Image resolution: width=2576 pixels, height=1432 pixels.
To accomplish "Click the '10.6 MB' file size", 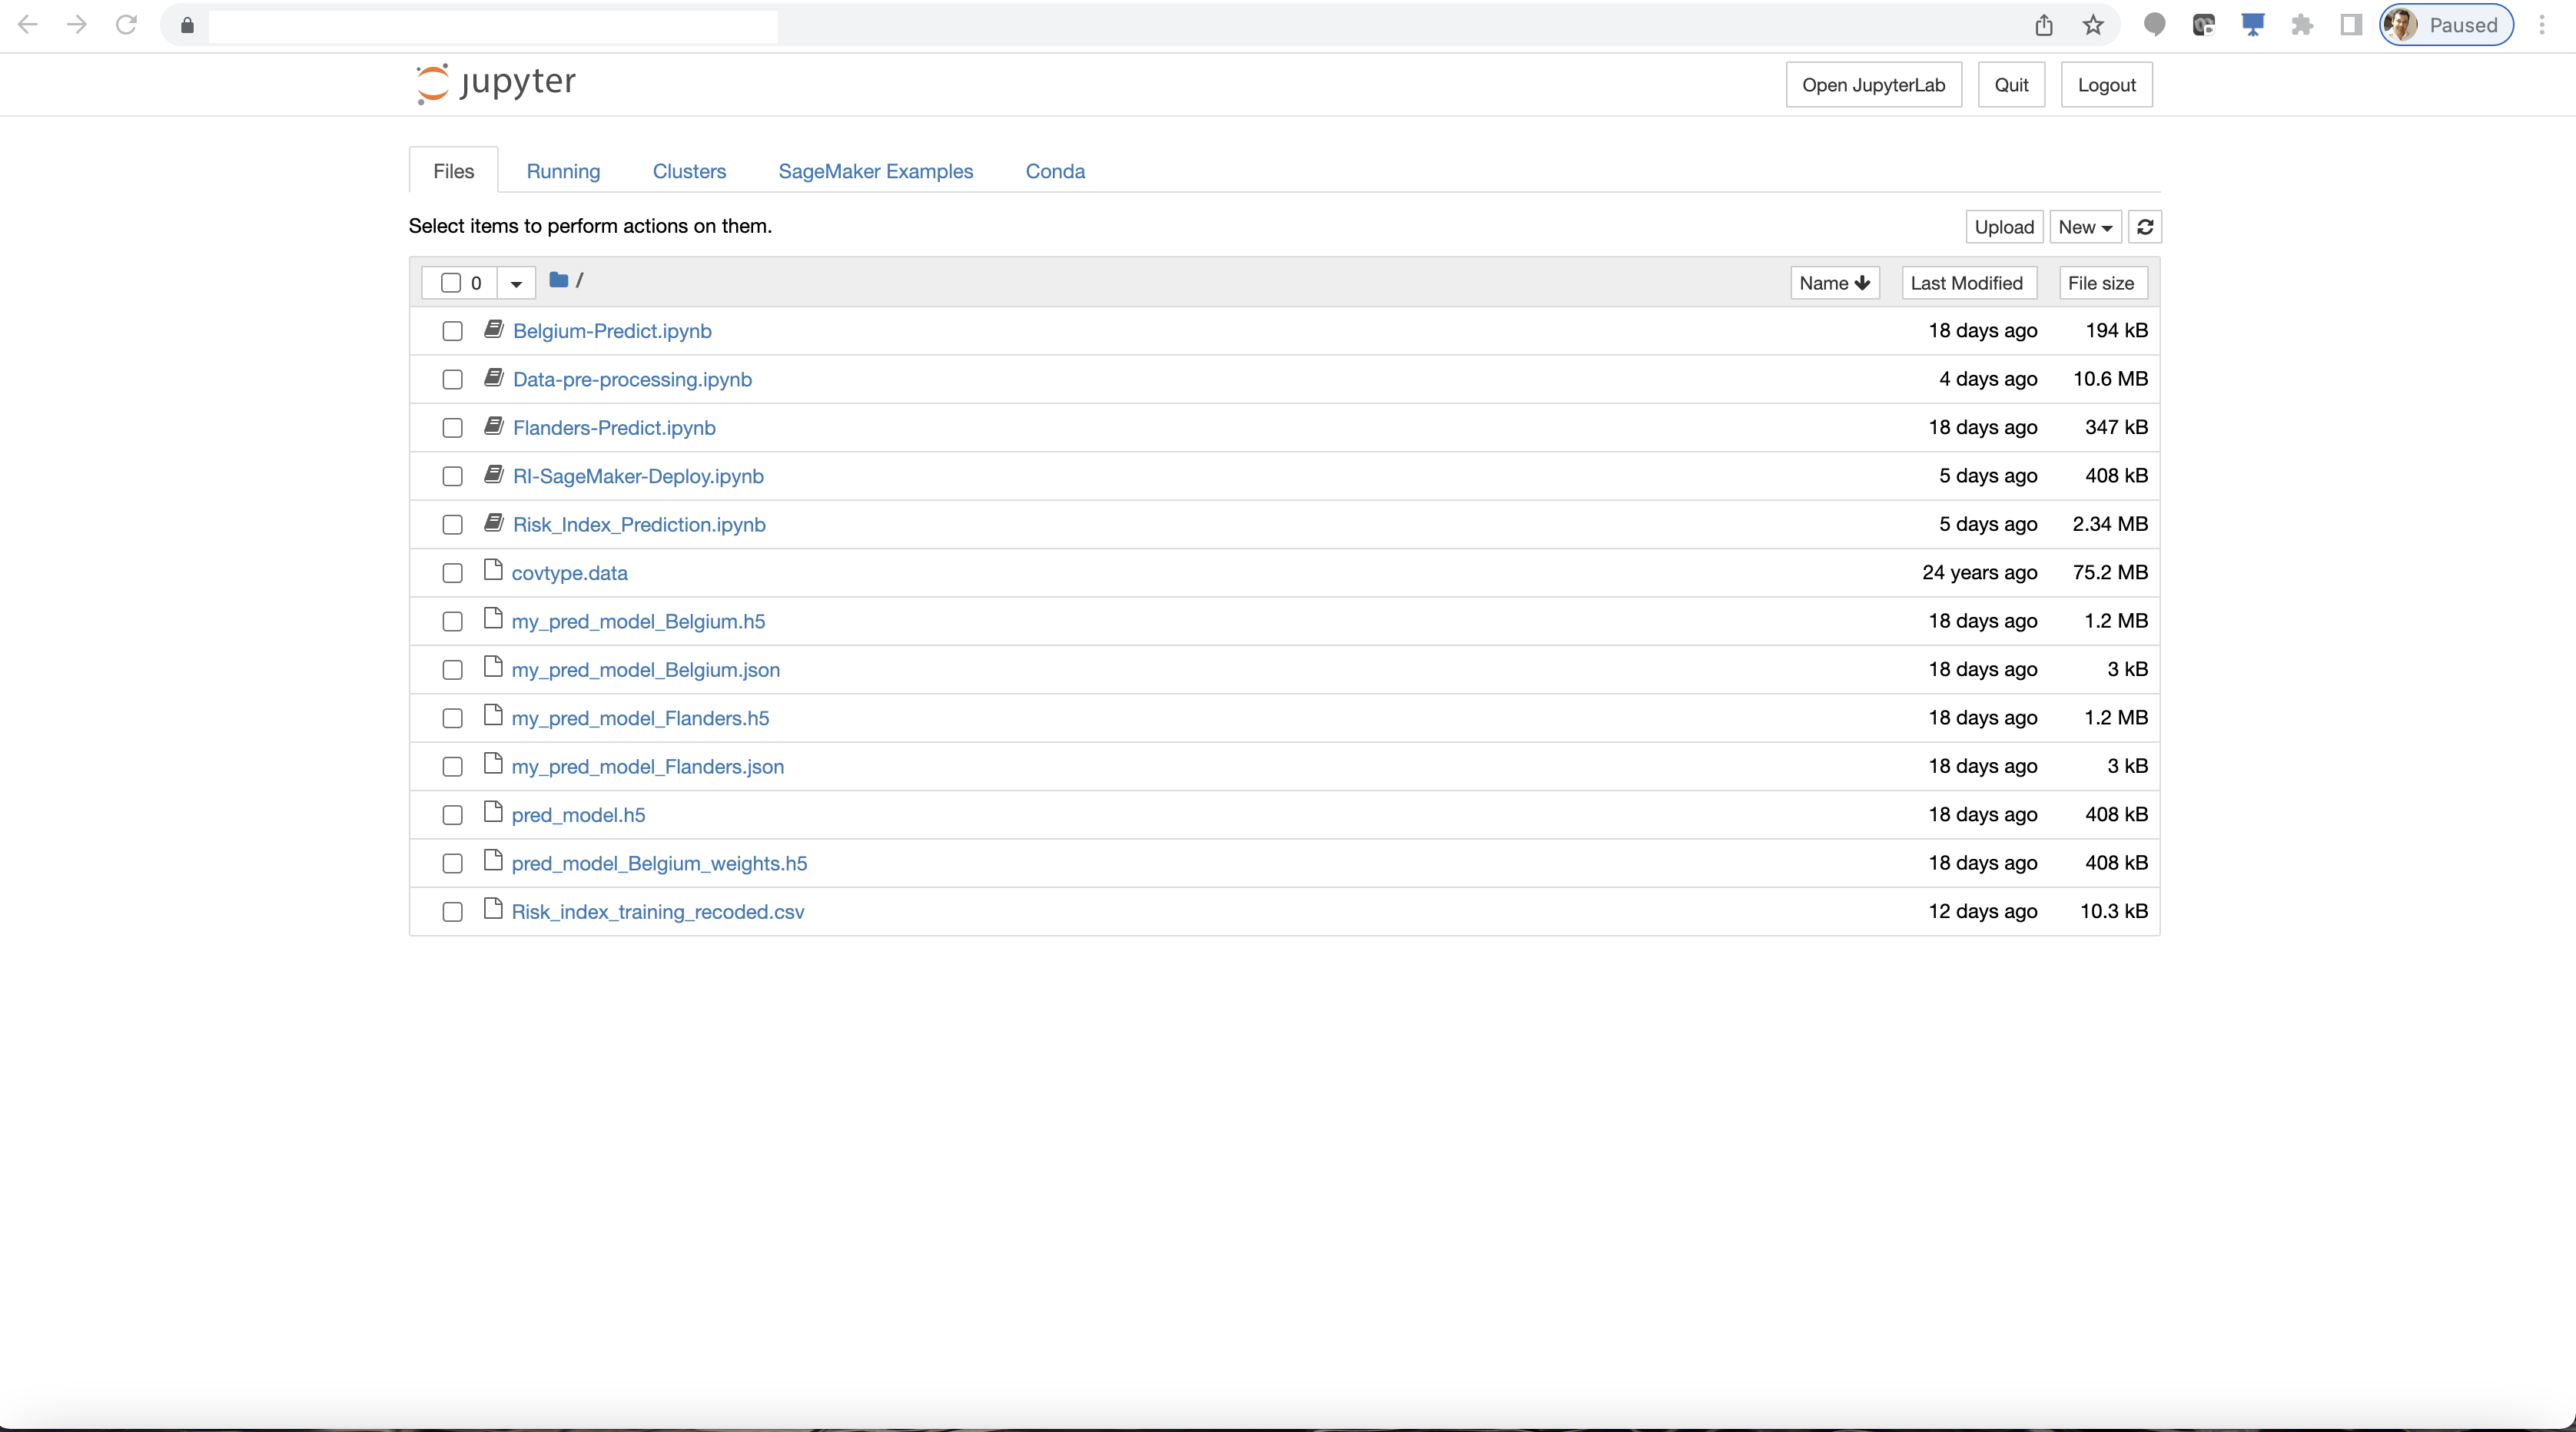I will point(2110,379).
